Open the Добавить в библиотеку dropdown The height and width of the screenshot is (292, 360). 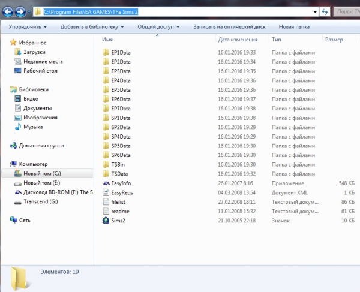tap(92, 27)
